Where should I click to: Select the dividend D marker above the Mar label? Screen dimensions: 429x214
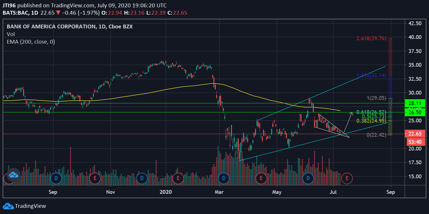(223, 178)
